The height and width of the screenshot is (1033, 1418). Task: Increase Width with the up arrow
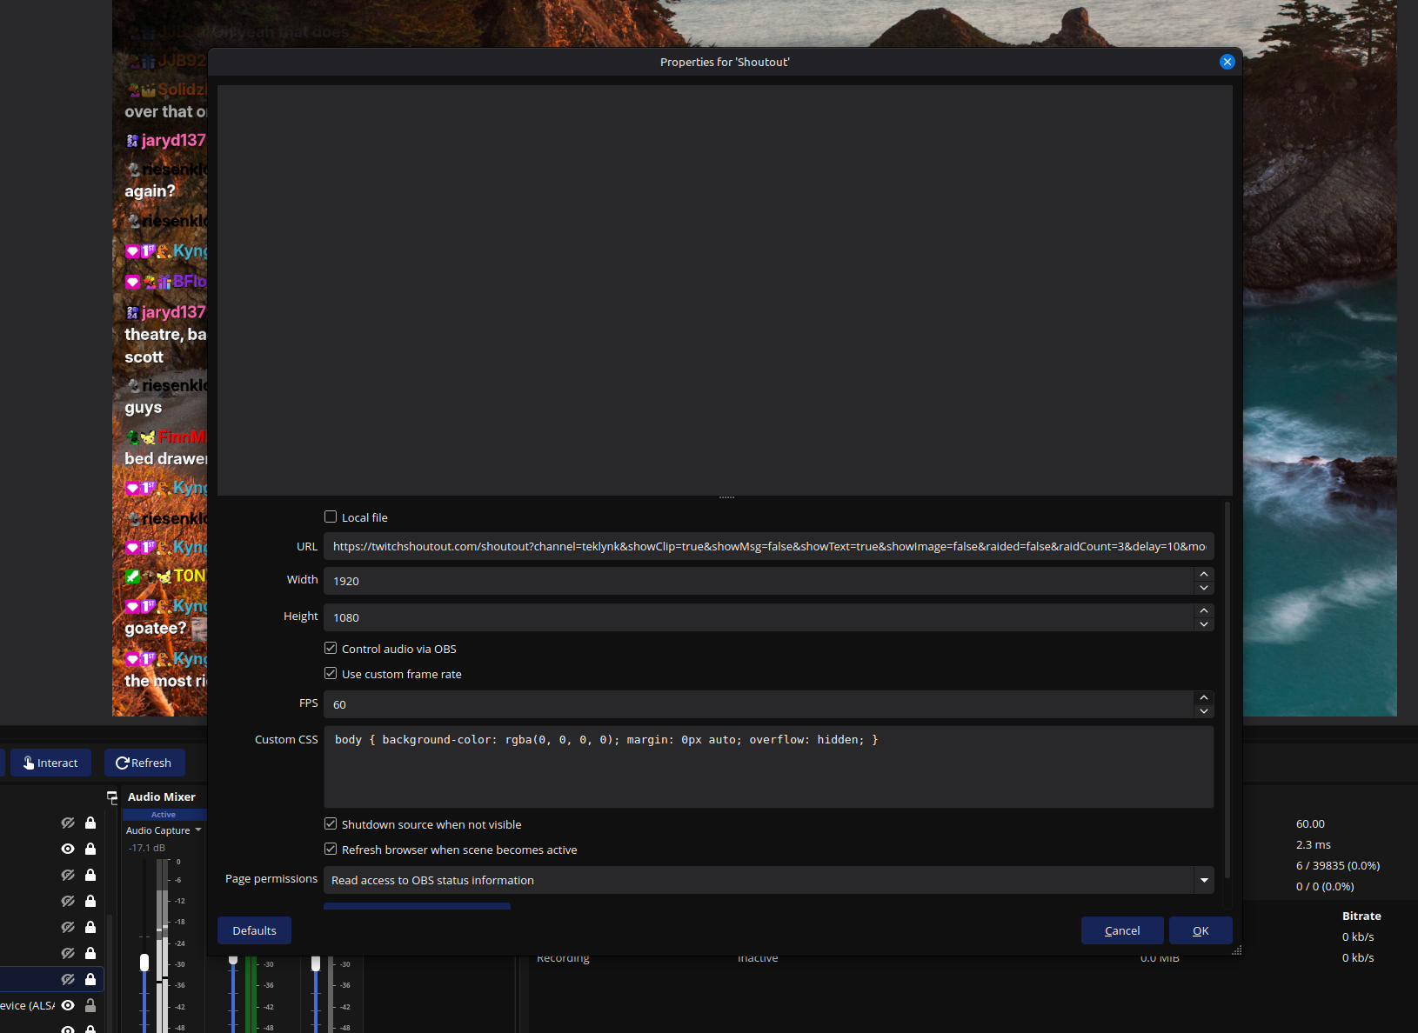point(1204,574)
